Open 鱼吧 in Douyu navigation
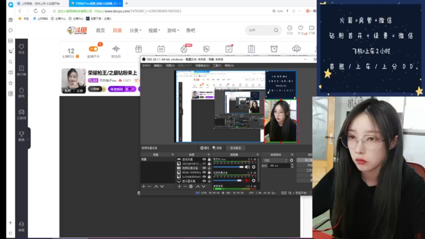This screenshot has width=425, height=239. 191,30
